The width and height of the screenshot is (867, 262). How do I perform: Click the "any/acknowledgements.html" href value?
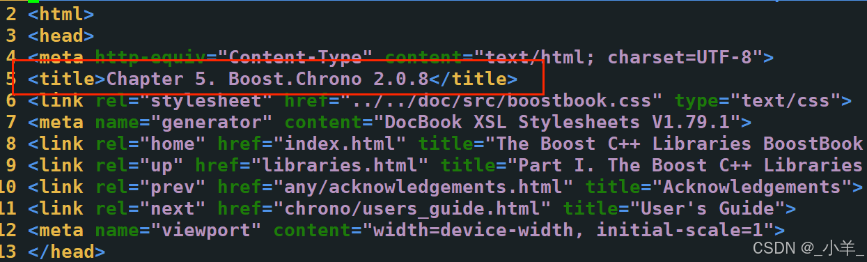(423, 187)
